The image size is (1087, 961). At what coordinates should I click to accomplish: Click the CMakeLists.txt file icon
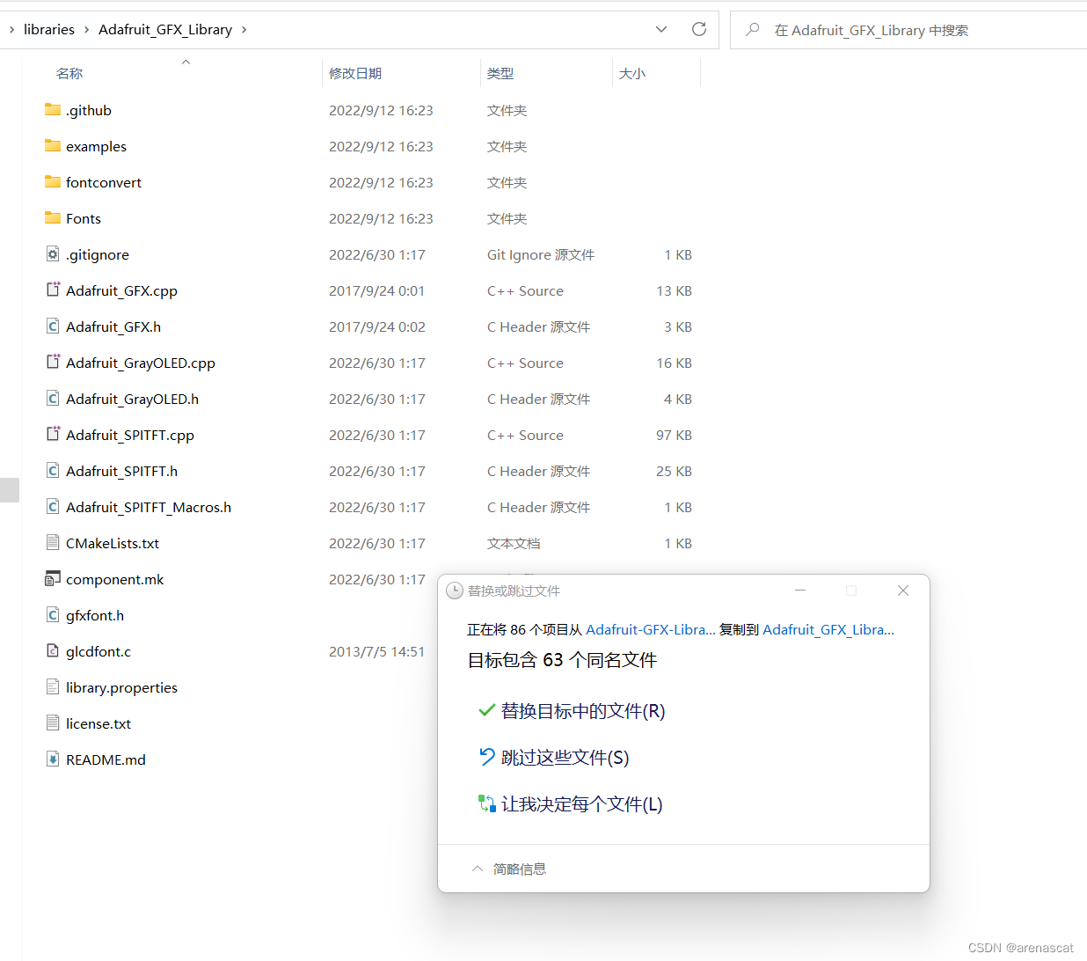click(53, 543)
